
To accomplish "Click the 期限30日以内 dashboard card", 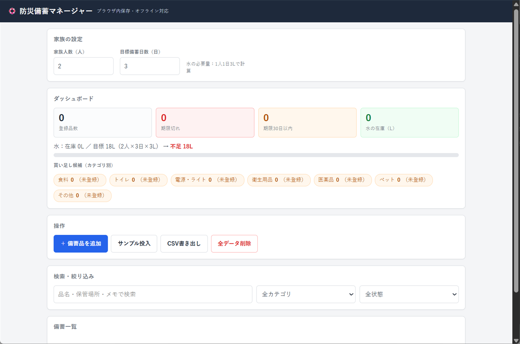I will coord(307,122).
